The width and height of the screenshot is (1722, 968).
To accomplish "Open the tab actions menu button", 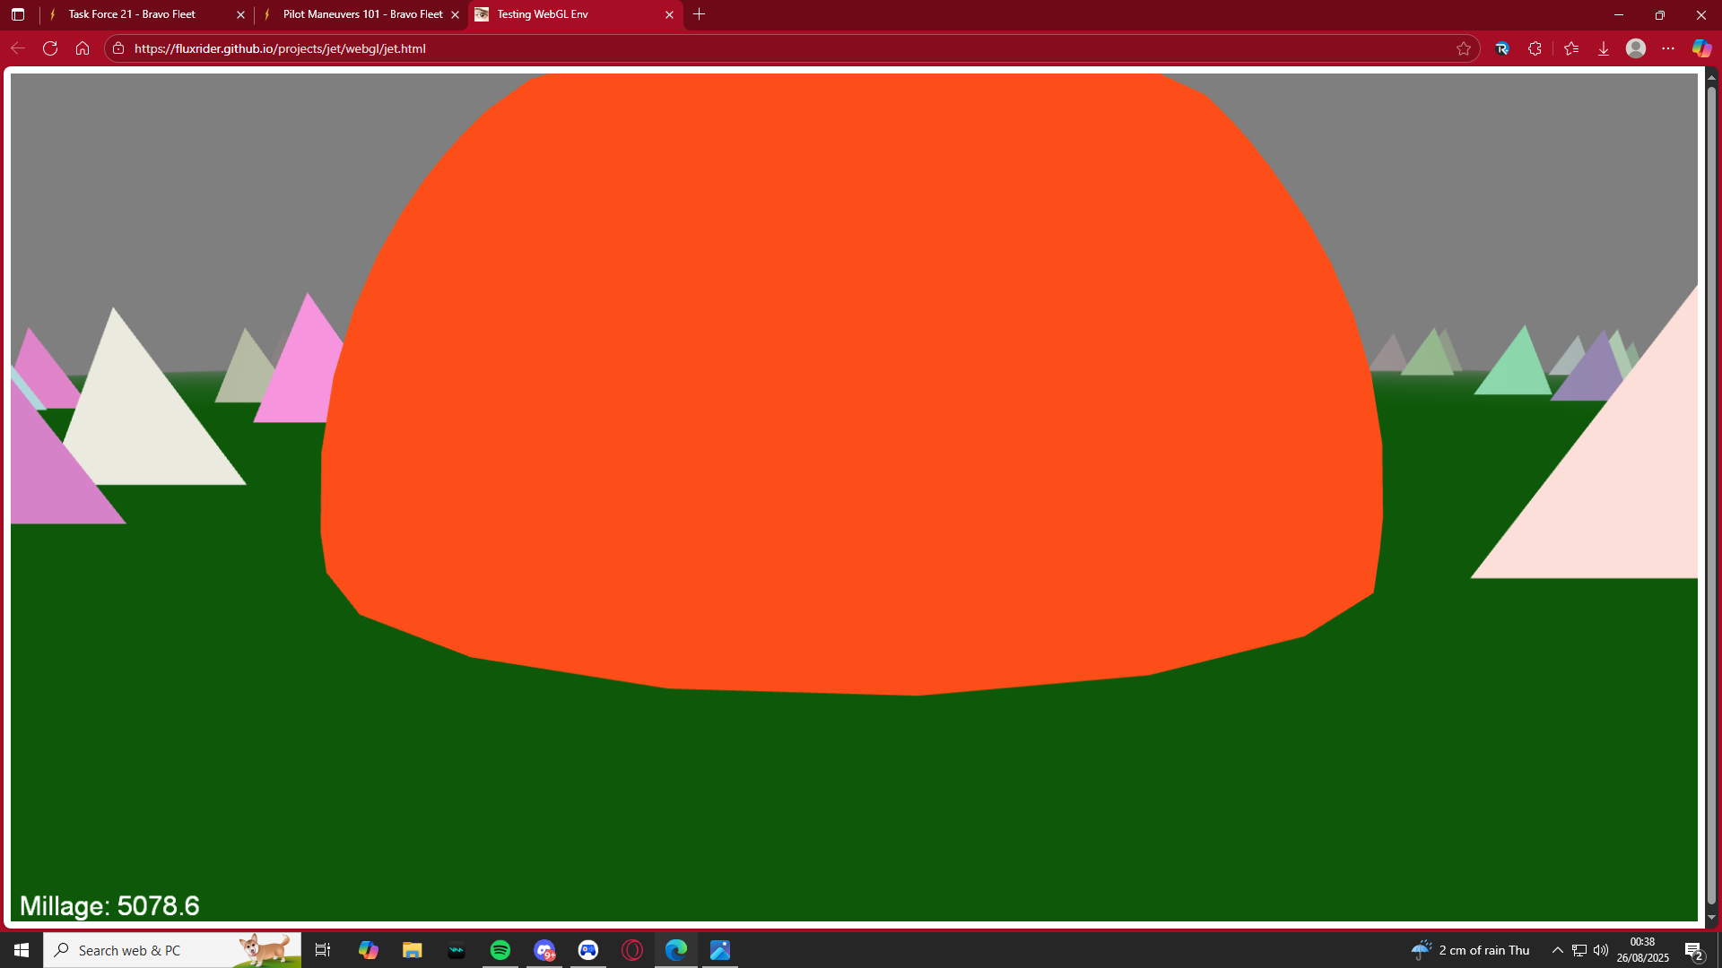I will tap(18, 14).
